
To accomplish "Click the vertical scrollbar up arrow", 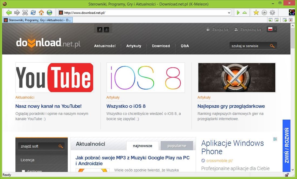I will click(x=293, y=25).
